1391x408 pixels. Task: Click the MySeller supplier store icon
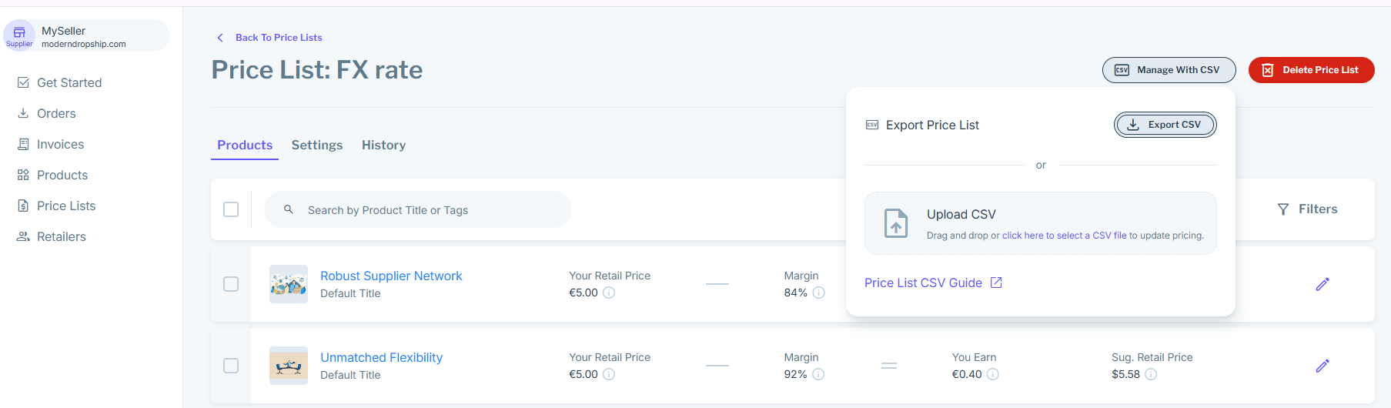click(x=19, y=32)
